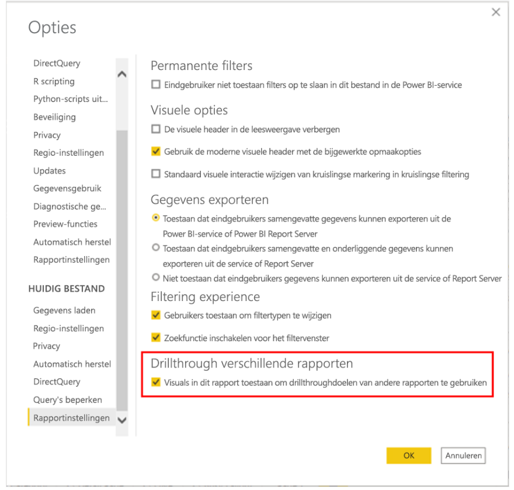Toggle the drillthroughdoelen van andere rapporten checkbox
Screen dimensions: 514x490
click(156, 382)
